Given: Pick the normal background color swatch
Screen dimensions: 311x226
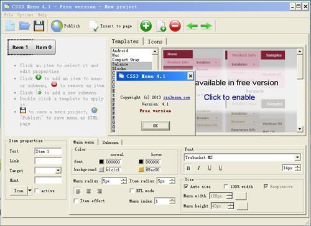Looking at the screenshot, I should coord(101,169).
